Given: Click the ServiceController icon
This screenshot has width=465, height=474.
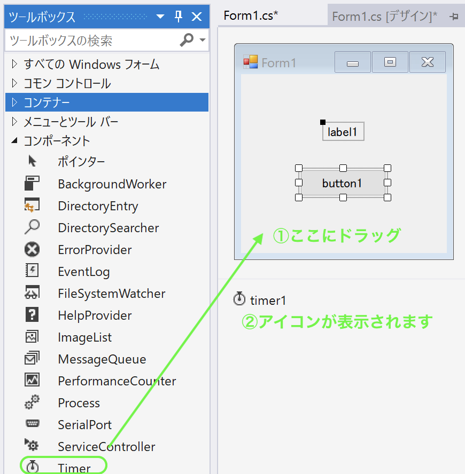Looking at the screenshot, I should pos(32,445).
